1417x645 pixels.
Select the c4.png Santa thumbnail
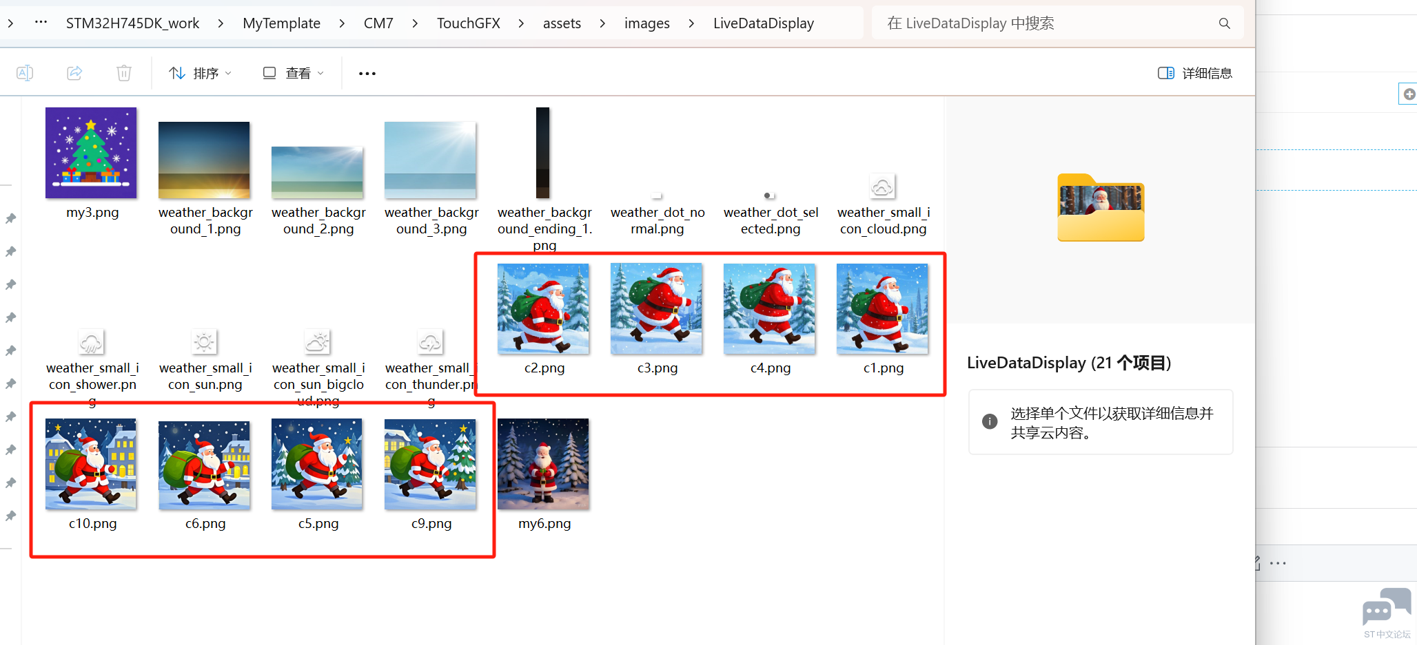769,308
